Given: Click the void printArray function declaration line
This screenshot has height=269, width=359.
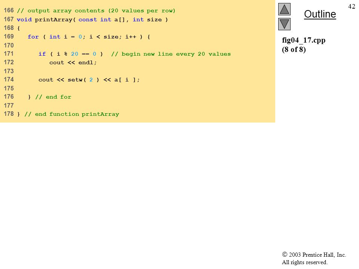Looking at the screenshot, I should (92, 19).
